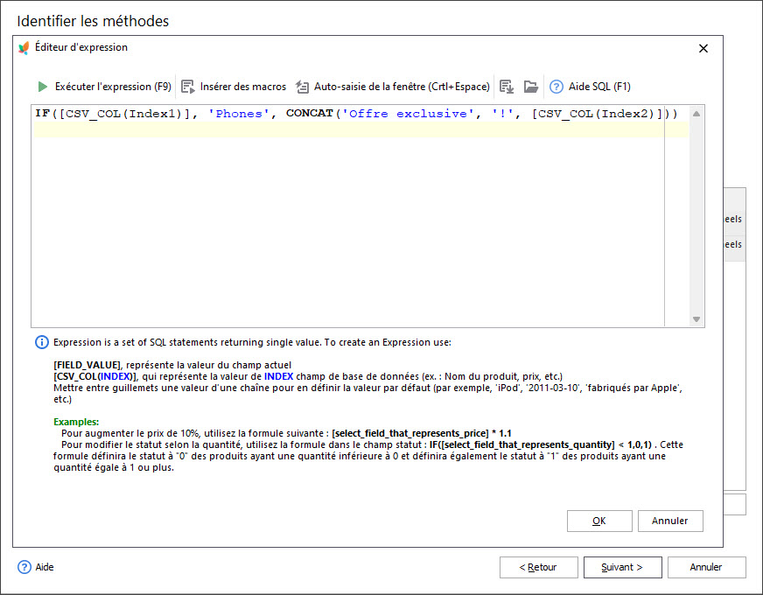Run expression with the green play icon

42,87
